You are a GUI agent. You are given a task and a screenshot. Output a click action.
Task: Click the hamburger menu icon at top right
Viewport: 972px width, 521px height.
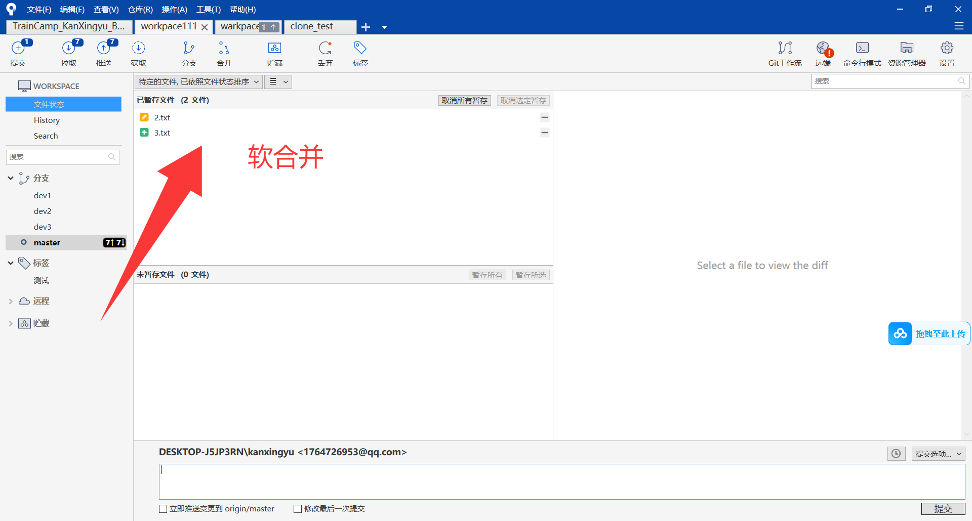click(x=959, y=26)
